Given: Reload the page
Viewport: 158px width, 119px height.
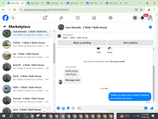Looking at the screenshot, I should point(15,10).
